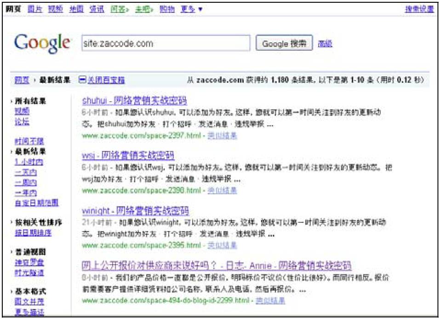Click the Google 搜索 button
Image resolution: width=440 pixels, height=319 pixels.
(284, 43)
